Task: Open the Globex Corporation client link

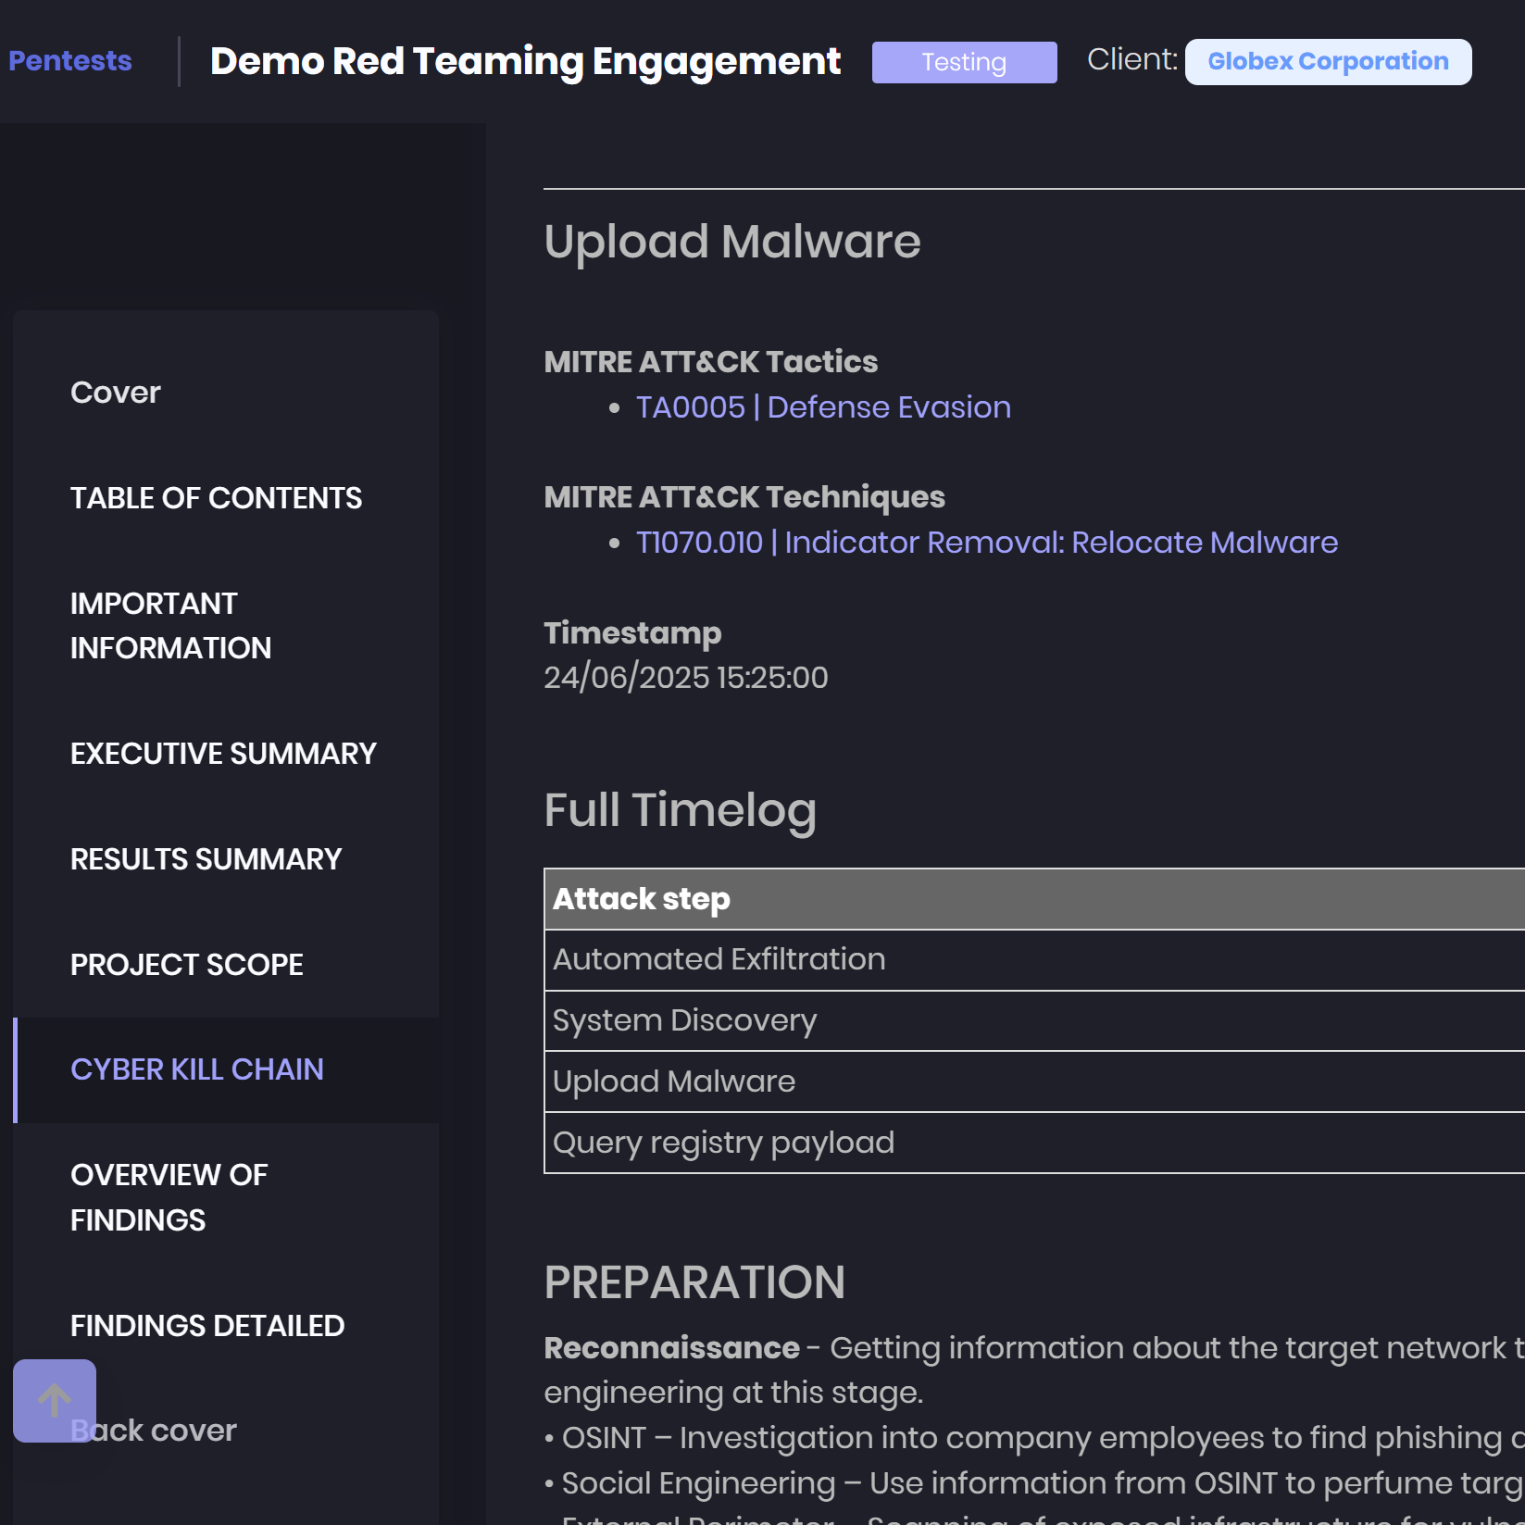Action: tap(1328, 62)
